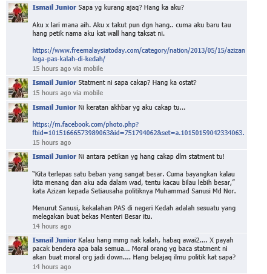This screenshot has width=267, height=274.
Task: Click avatar beside 'Sapa yg kurang ajaq' comment
Action: point(18,13)
